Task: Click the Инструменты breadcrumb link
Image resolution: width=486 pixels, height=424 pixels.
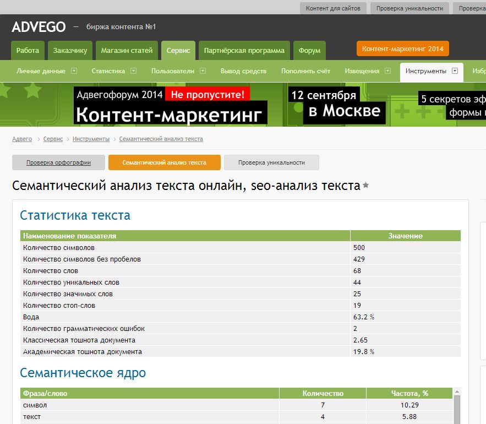Action: click(x=91, y=139)
